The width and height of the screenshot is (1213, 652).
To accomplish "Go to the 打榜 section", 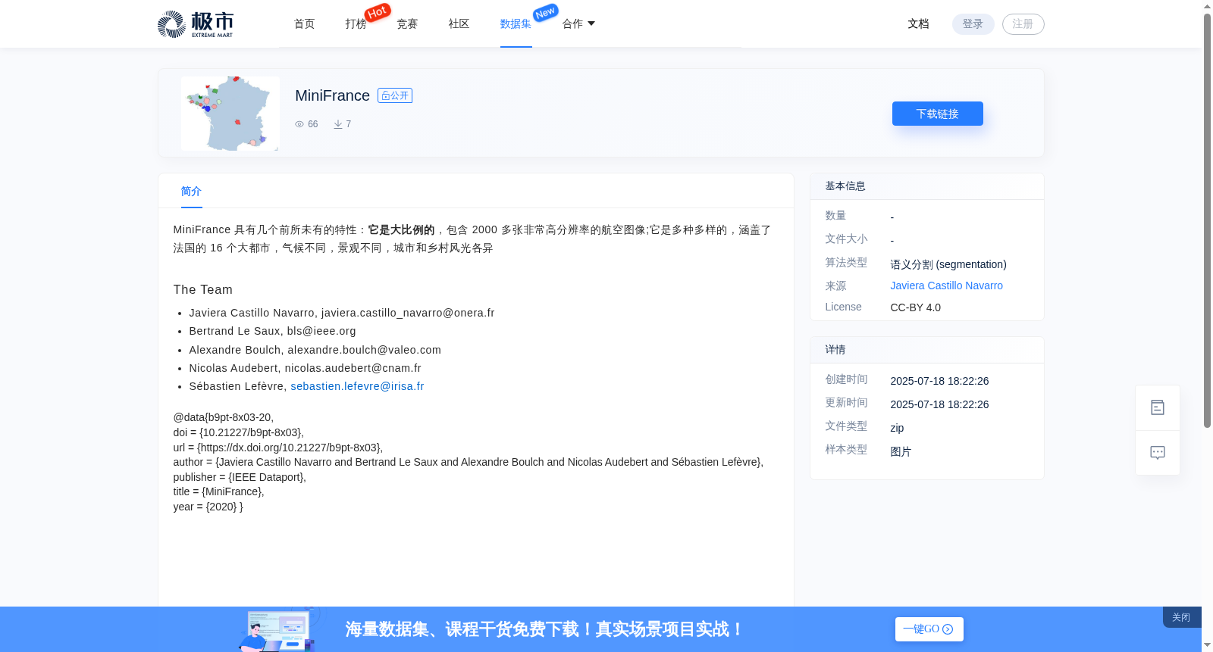I will (356, 24).
